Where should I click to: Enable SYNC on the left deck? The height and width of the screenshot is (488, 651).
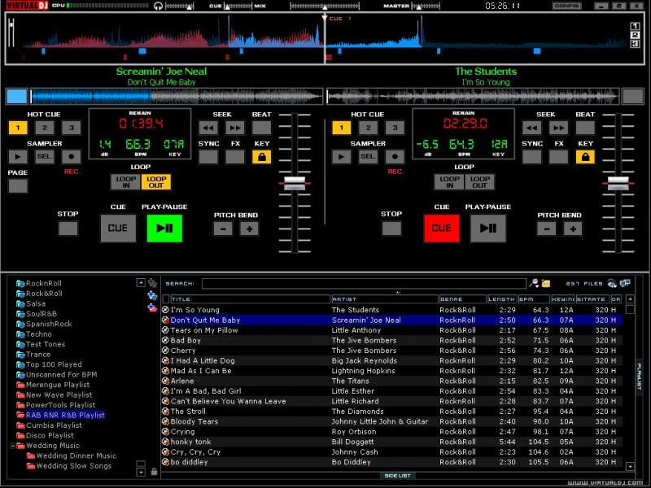[x=208, y=157]
